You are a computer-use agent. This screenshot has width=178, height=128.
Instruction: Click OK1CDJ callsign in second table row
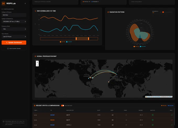pos(52,120)
